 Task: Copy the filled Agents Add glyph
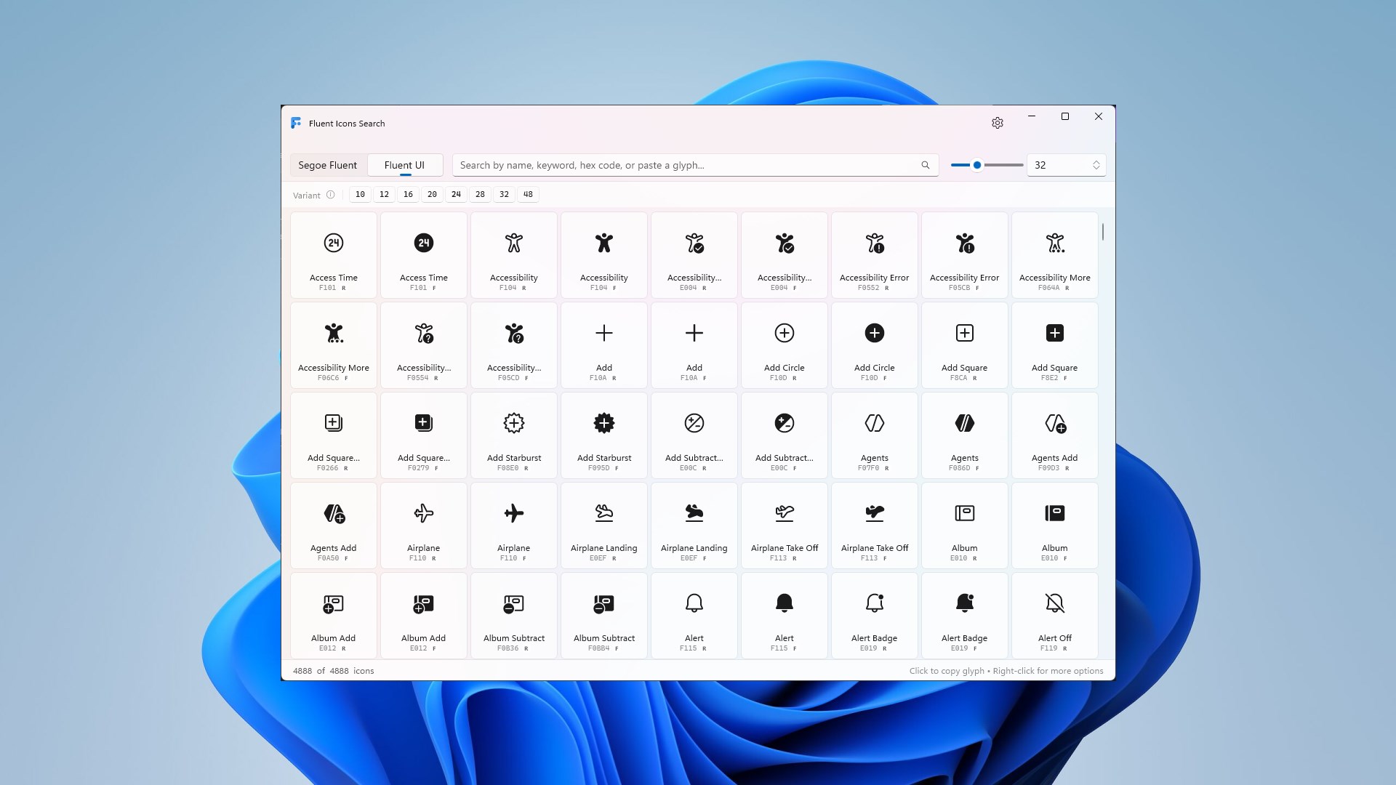(x=334, y=526)
